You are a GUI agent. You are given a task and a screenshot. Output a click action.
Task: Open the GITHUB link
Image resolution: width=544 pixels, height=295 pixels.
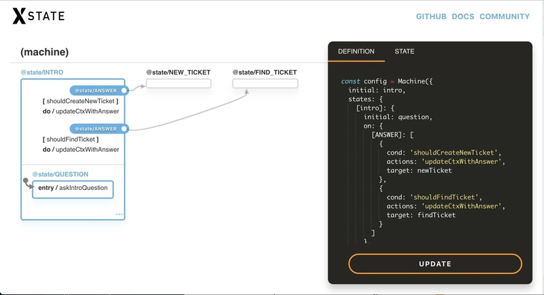pyautogui.click(x=431, y=16)
